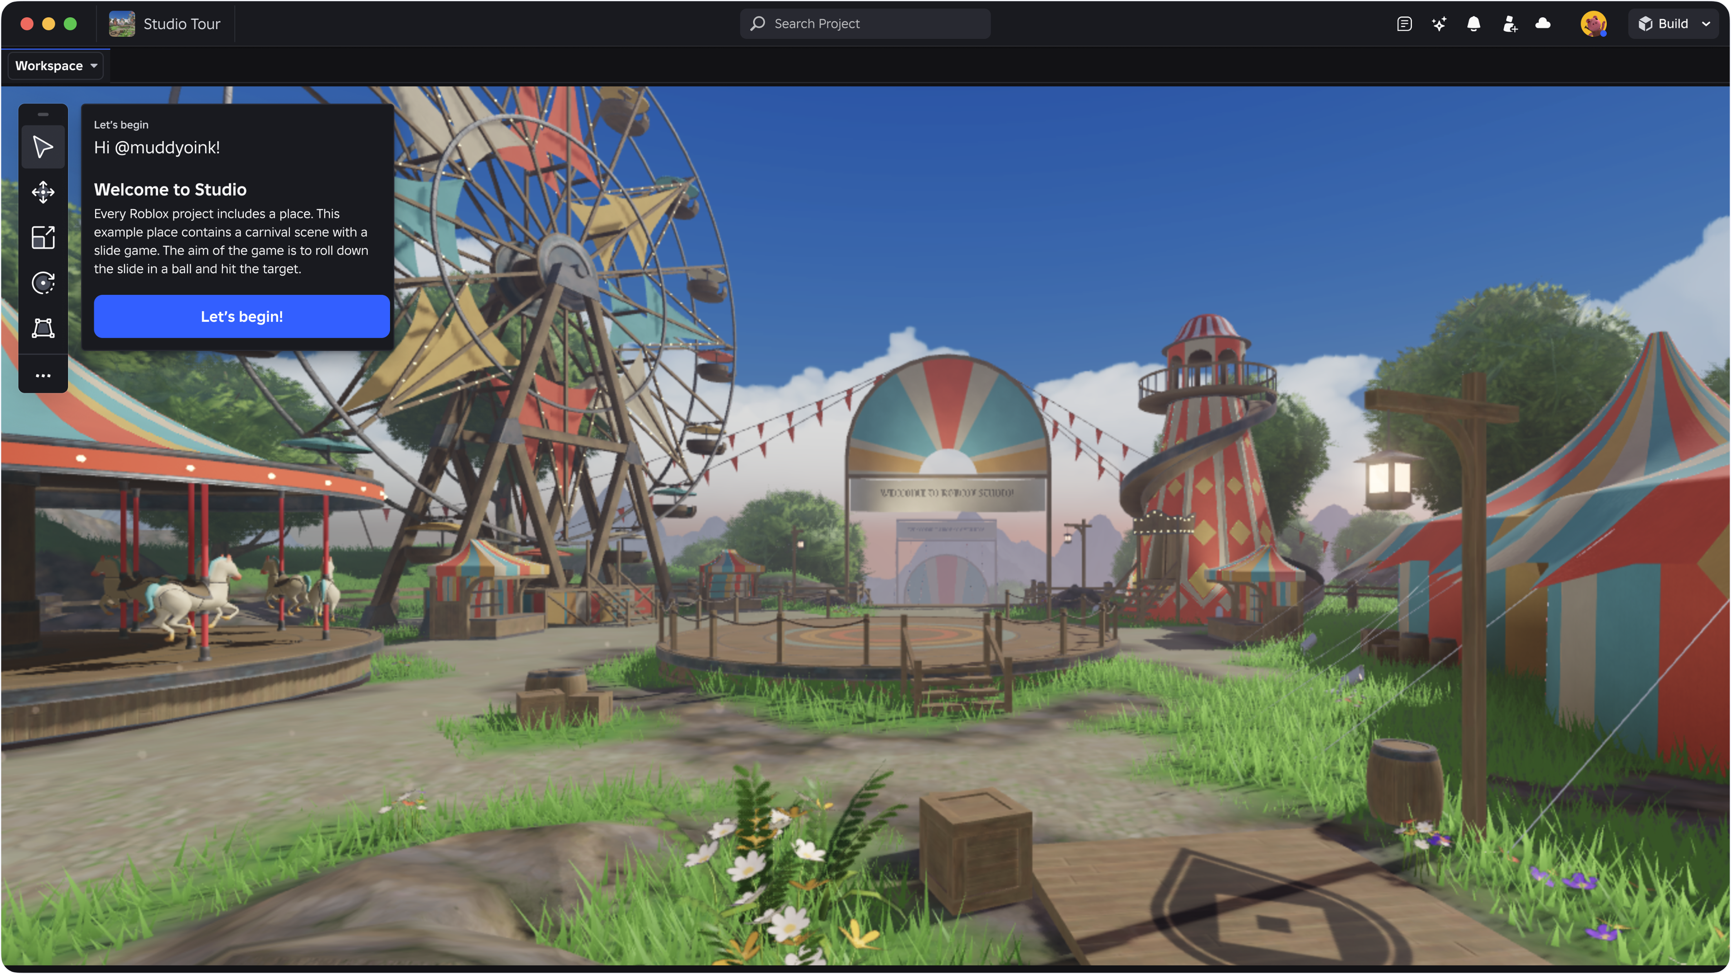
Task: Choose the Scale tool
Action: click(43, 237)
